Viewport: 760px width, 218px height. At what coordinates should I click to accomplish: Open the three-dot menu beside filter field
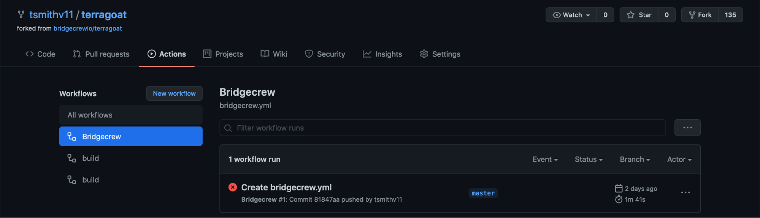tap(687, 128)
